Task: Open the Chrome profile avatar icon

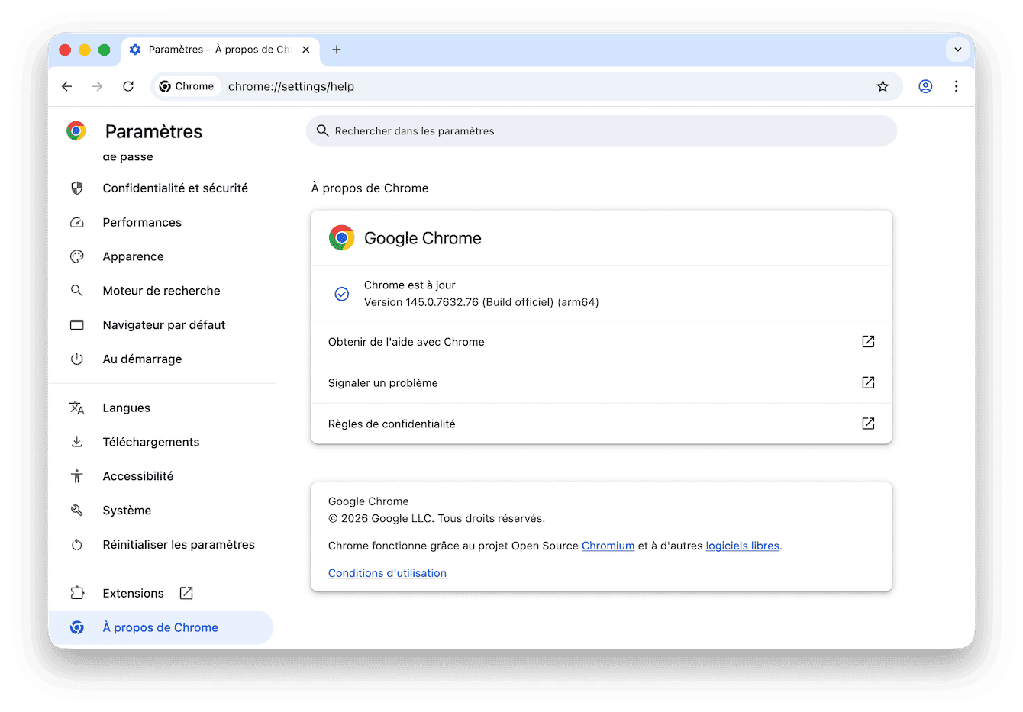Action: 925,86
